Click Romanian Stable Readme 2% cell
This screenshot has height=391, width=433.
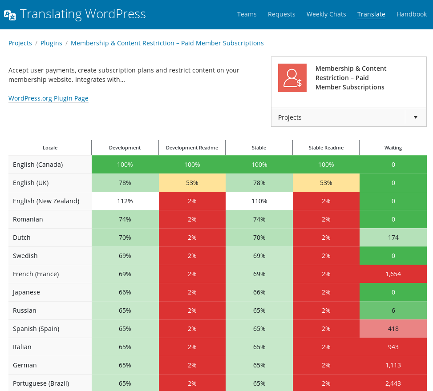326,219
